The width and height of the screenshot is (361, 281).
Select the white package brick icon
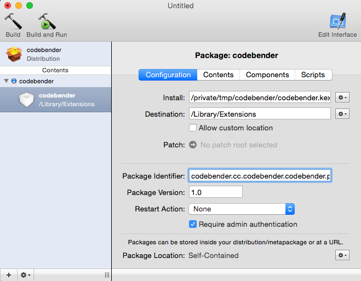(26, 100)
